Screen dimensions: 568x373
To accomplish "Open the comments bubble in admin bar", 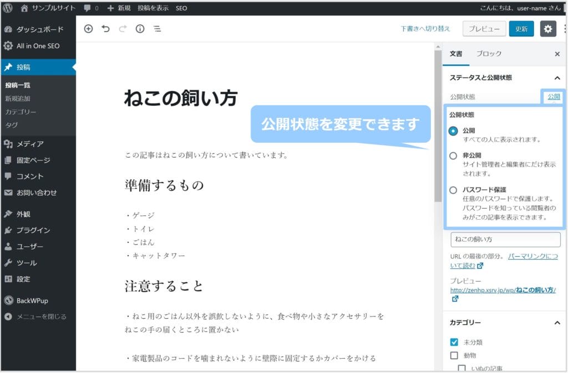I will pyautogui.click(x=91, y=8).
